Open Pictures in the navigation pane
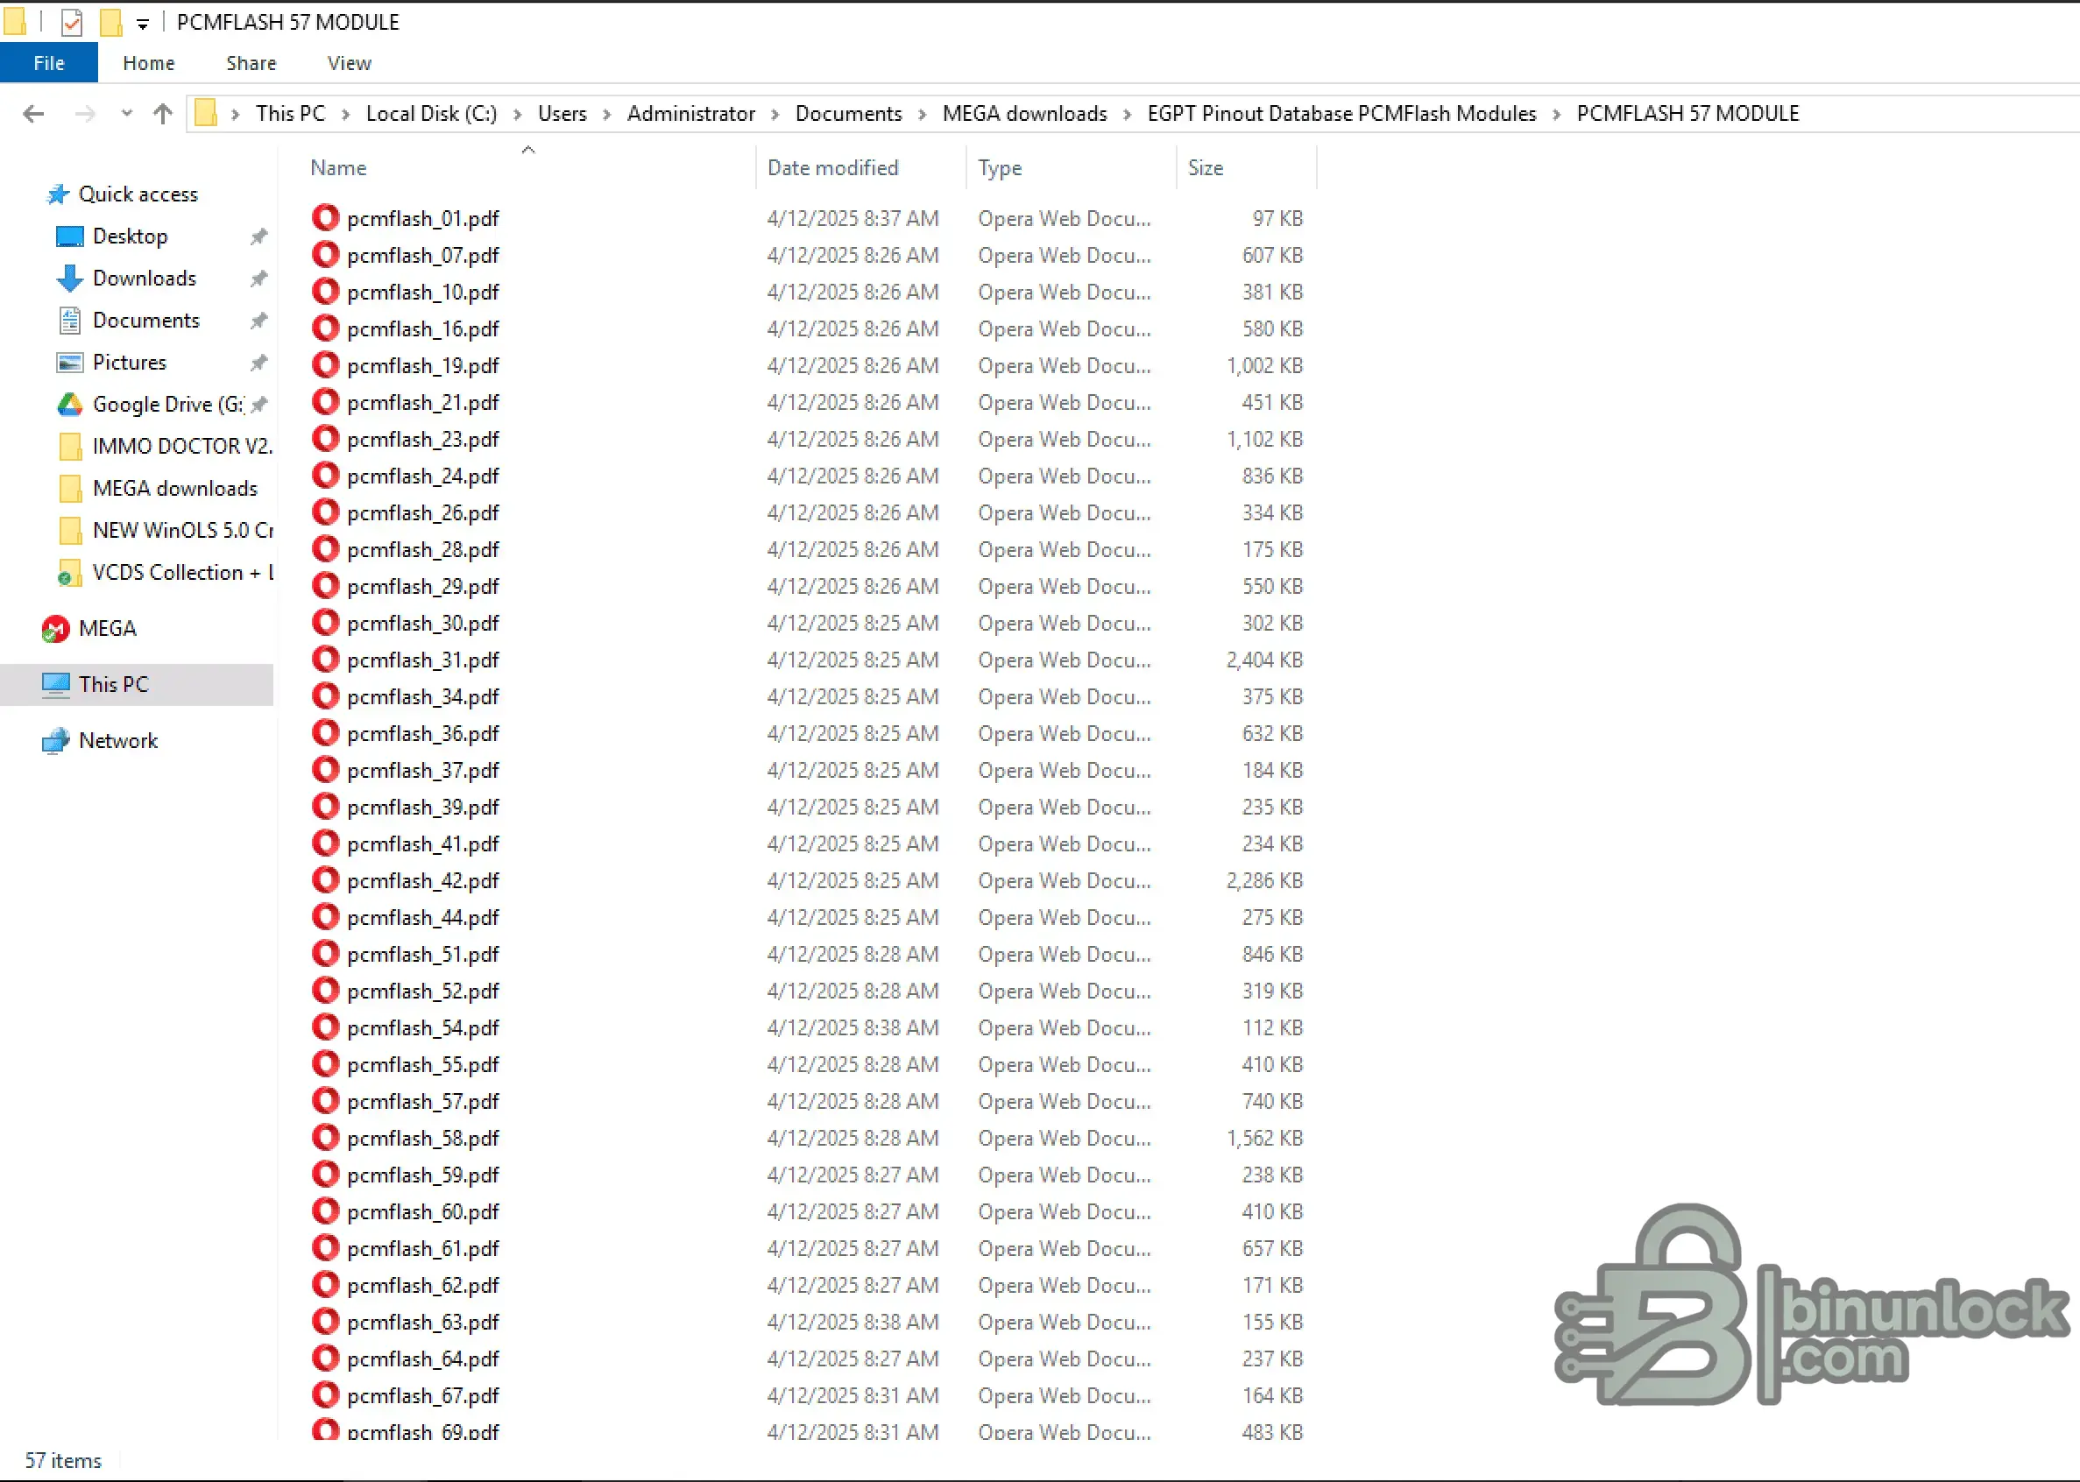2080x1482 pixels. tap(130, 363)
